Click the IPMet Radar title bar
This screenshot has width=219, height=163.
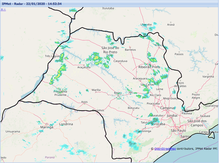[x=109, y=4]
